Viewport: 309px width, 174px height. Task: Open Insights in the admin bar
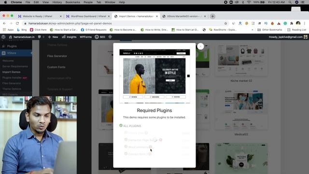69,37
